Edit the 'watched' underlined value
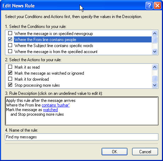Viewport: 163px width, 161px height. [50, 110]
